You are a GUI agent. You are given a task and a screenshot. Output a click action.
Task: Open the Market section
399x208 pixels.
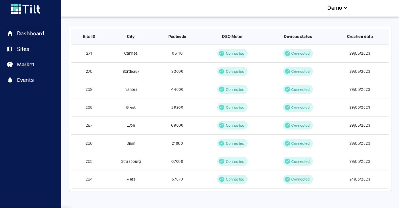point(25,65)
